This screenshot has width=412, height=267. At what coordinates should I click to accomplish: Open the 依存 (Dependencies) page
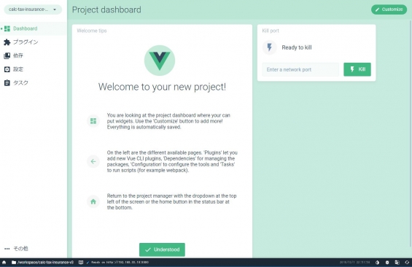[34, 55]
